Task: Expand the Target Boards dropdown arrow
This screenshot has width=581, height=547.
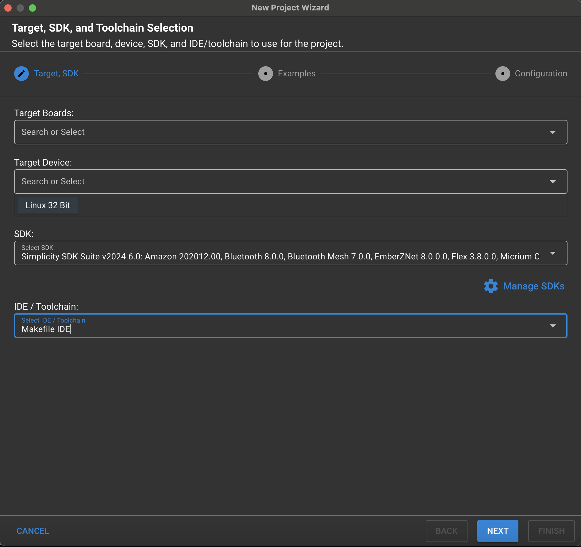Action: coord(552,132)
